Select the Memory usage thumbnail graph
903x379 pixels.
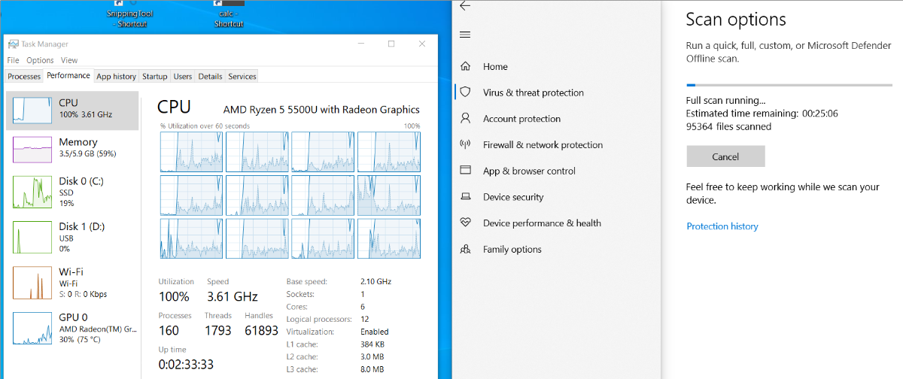click(x=32, y=149)
